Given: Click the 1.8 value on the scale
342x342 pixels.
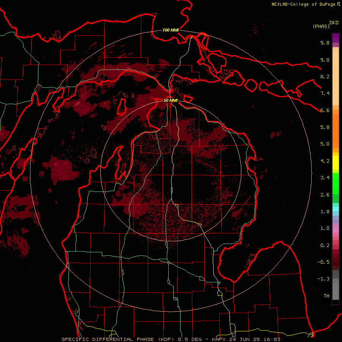Looking at the screenshot, I should coord(325,212).
